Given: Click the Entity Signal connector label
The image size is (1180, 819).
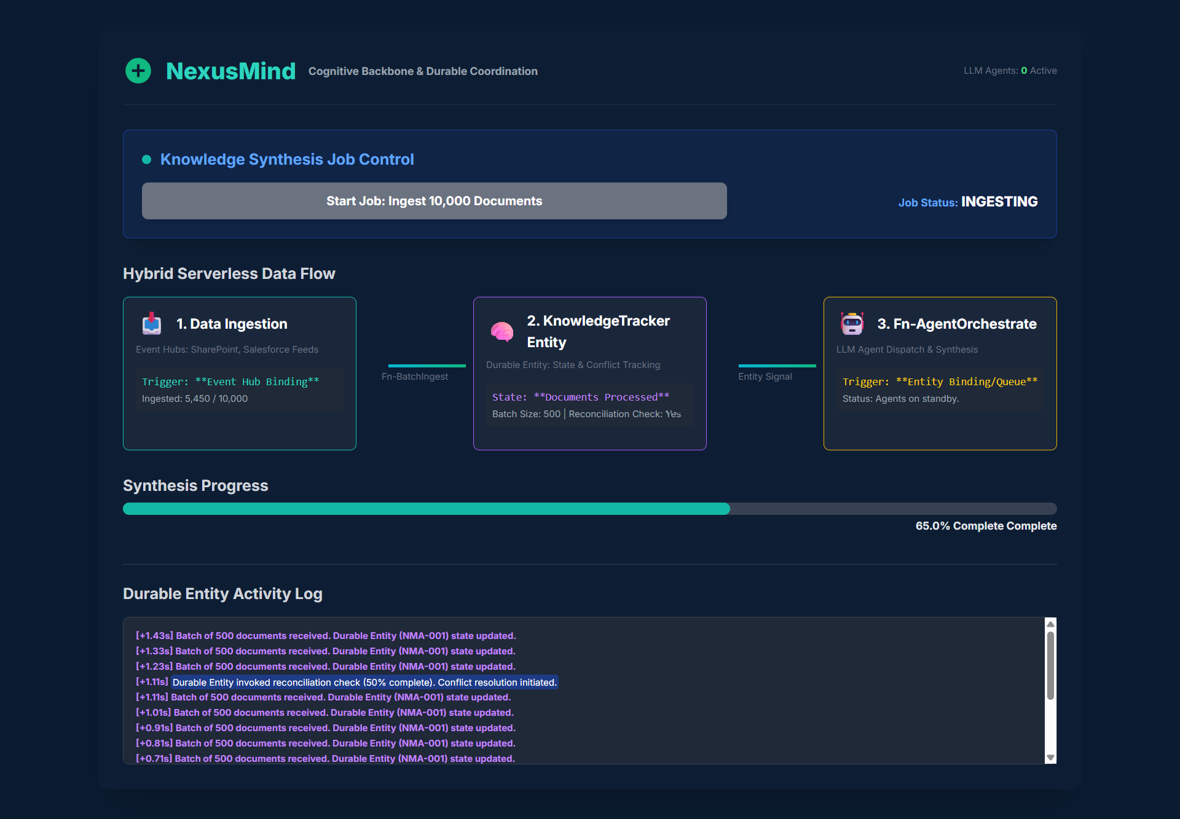Looking at the screenshot, I should (765, 377).
